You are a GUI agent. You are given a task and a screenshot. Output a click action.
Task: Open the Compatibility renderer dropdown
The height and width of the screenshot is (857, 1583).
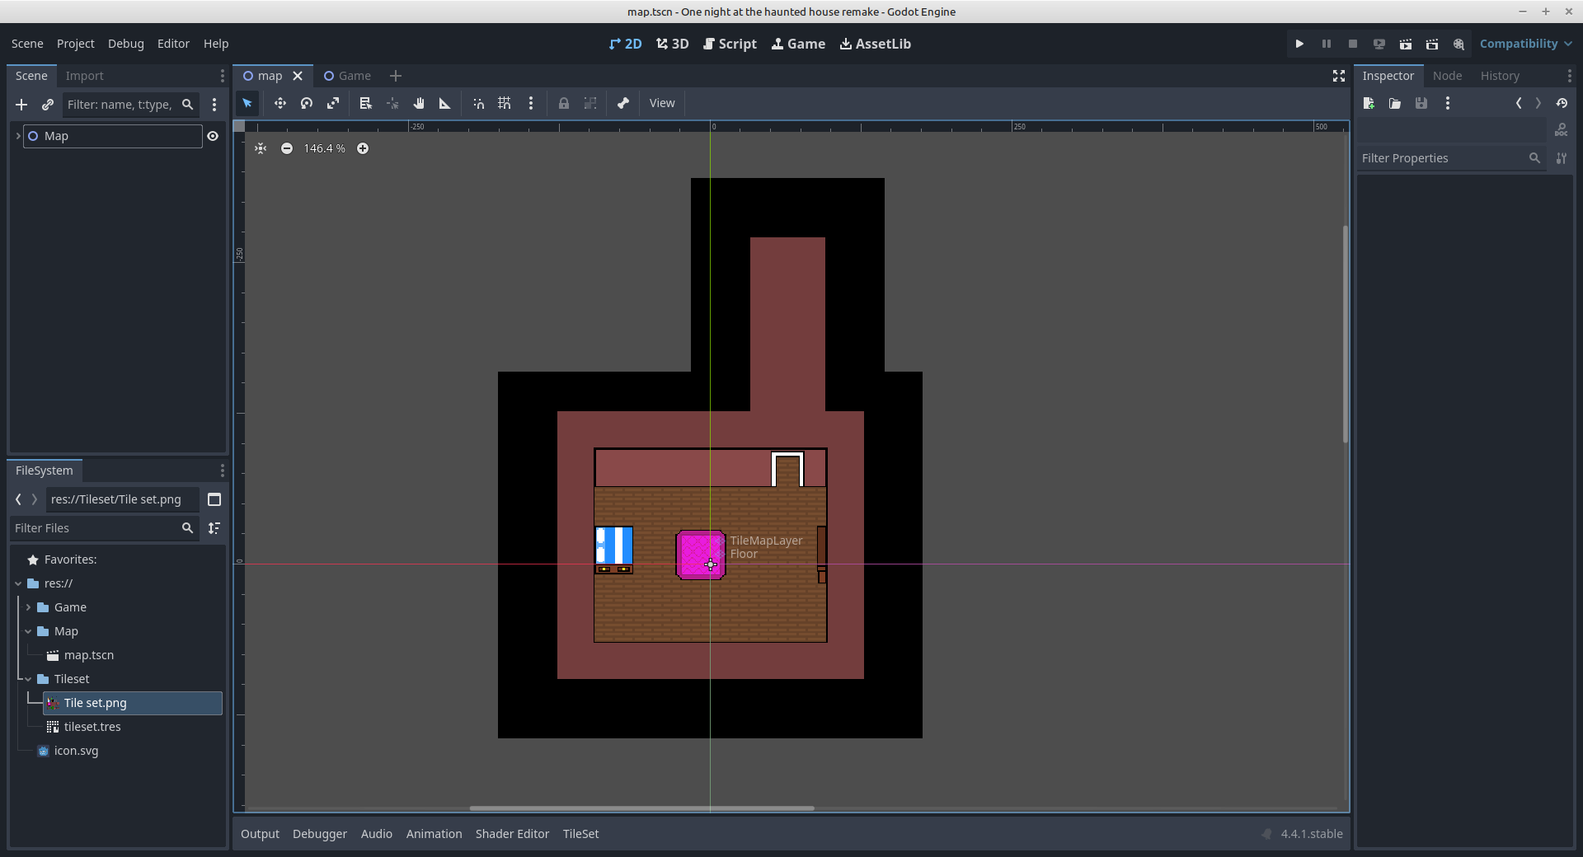click(x=1524, y=44)
